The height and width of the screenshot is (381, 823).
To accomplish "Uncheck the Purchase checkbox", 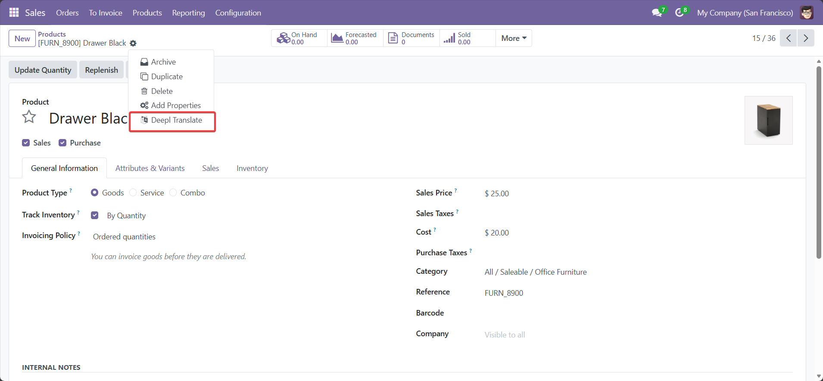I will pos(62,143).
